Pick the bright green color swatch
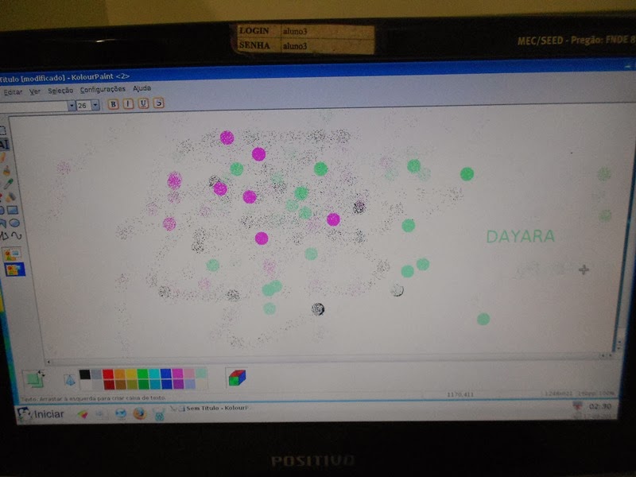636x477 pixels. [x=143, y=374]
